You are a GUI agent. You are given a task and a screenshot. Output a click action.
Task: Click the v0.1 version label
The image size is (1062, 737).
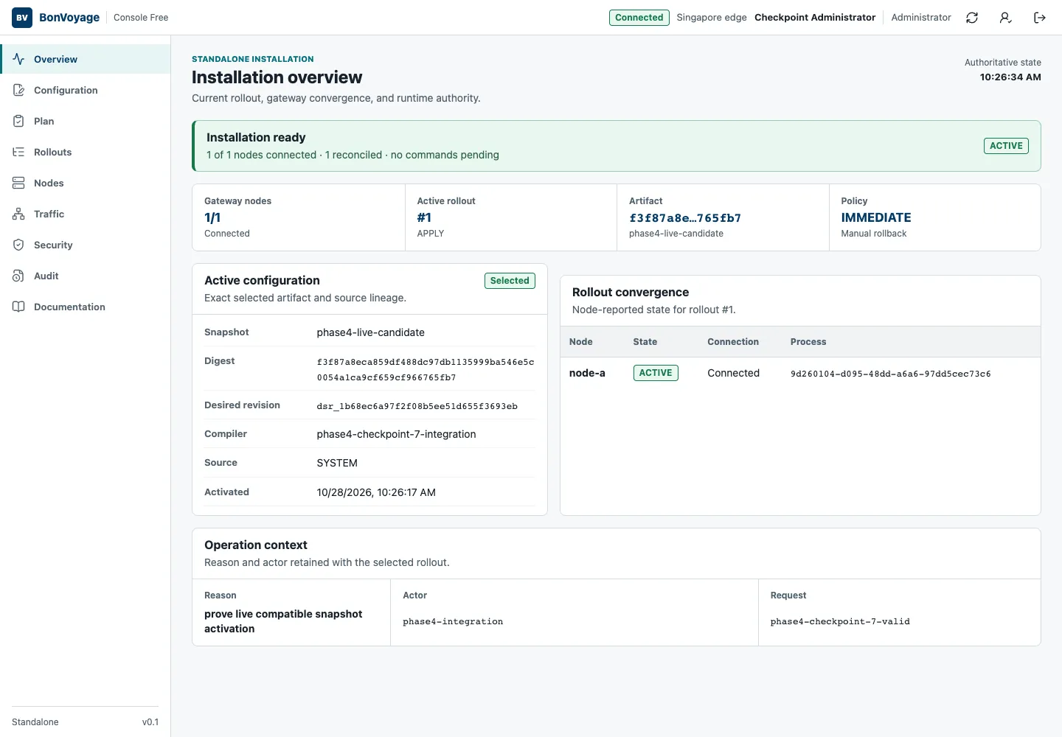tap(150, 722)
